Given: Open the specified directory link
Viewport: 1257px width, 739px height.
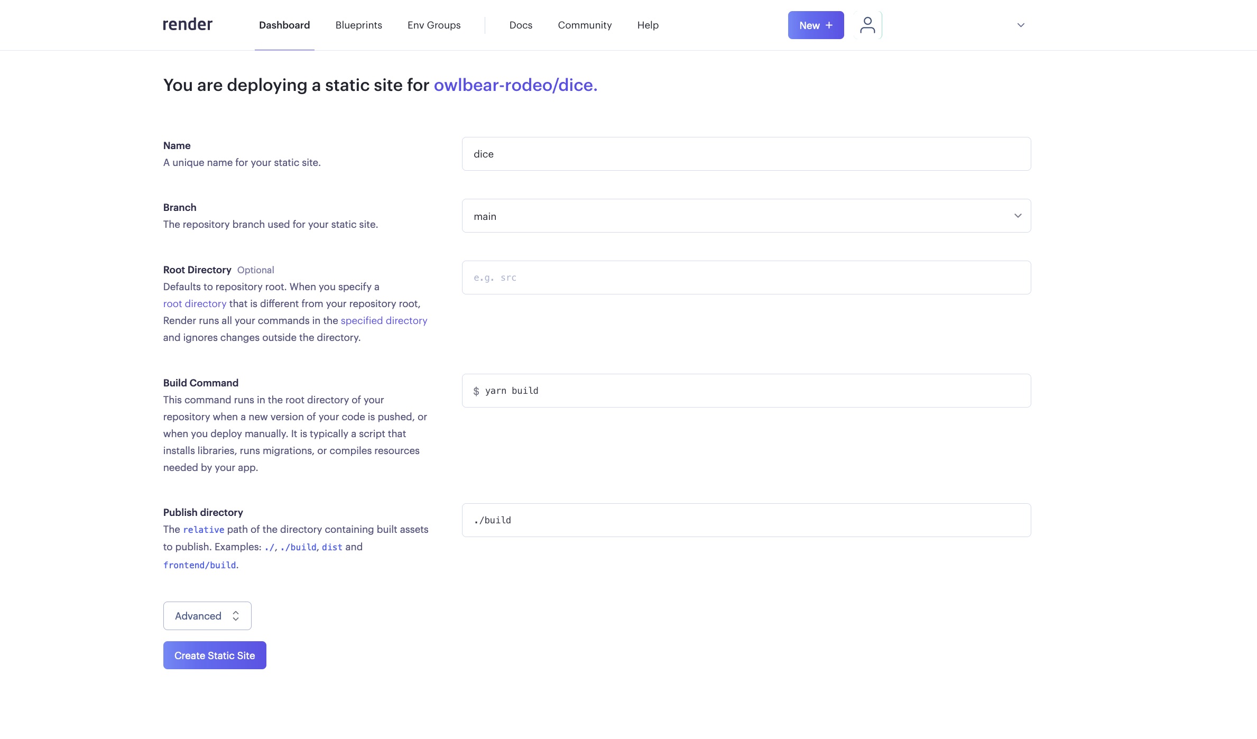Looking at the screenshot, I should [x=384, y=320].
